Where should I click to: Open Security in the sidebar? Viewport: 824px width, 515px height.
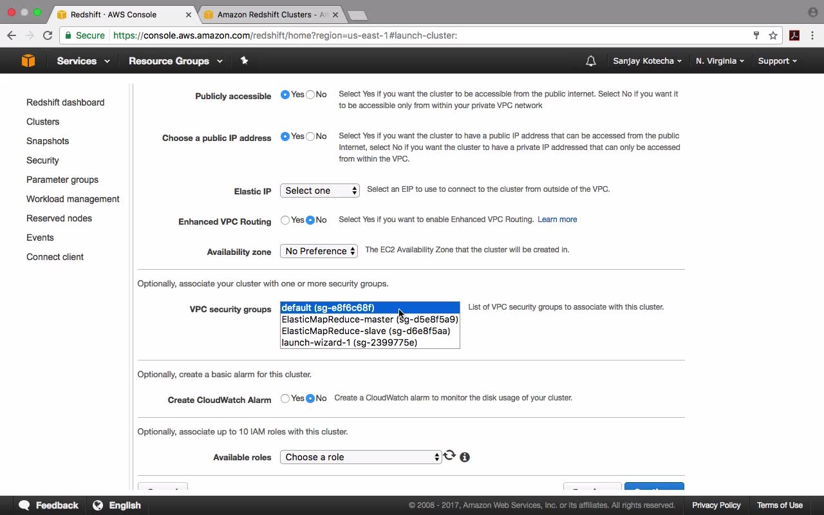pos(42,160)
